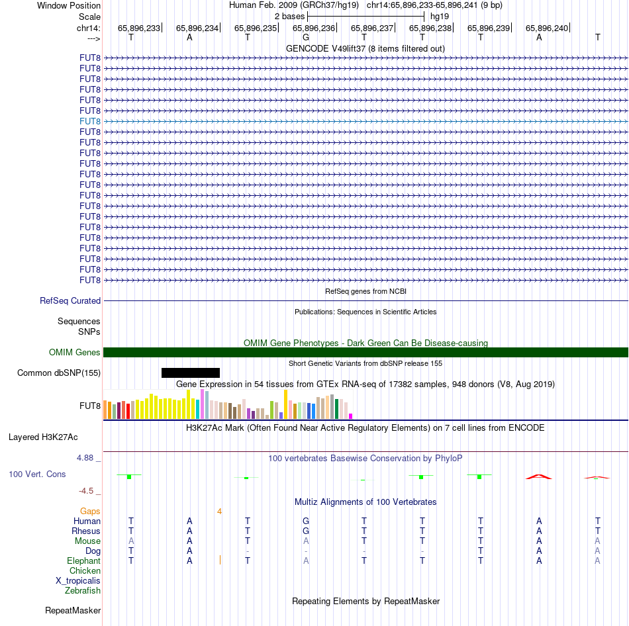
Task: Click the 'Mouse' alignment row label
Action: coord(88,541)
